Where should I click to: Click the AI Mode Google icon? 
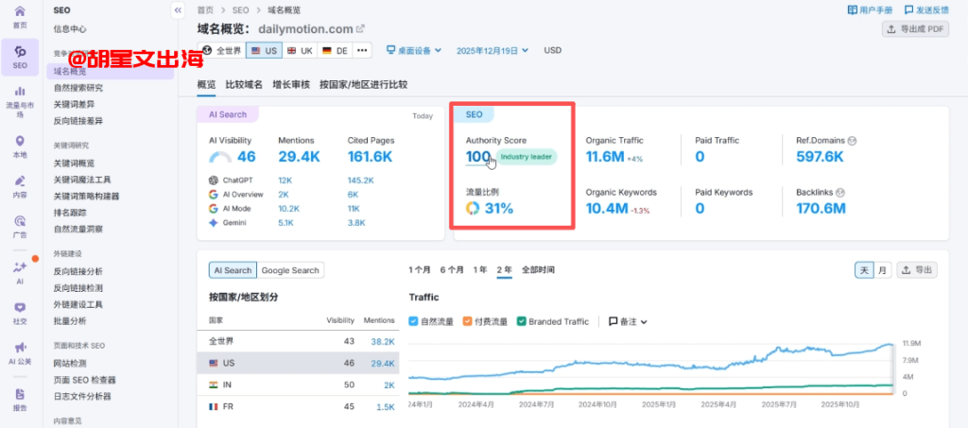pos(213,209)
